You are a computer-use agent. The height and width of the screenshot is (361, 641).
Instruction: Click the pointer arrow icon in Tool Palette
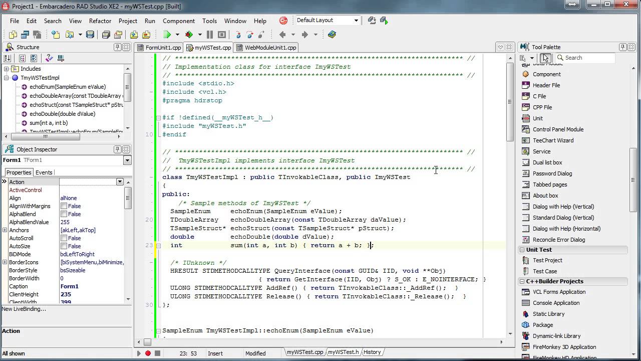tap(545, 58)
